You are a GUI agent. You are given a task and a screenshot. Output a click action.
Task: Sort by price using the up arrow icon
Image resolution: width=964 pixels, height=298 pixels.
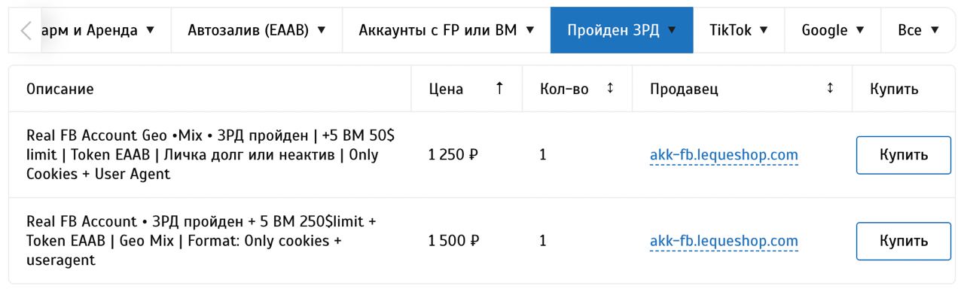[499, 90]
